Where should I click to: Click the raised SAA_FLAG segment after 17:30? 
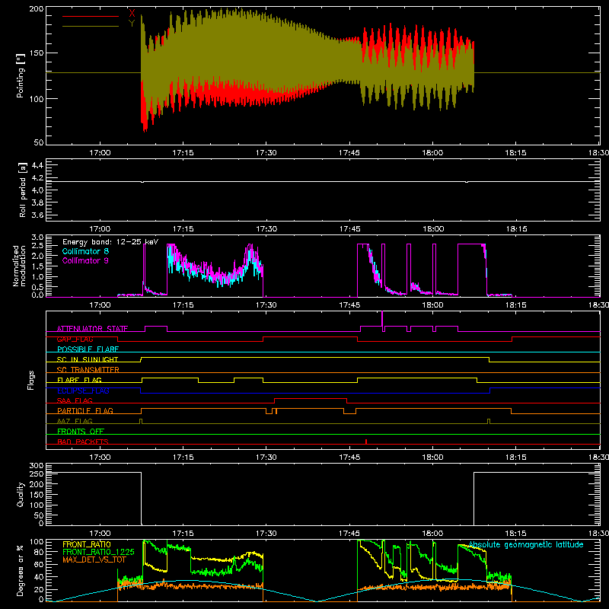311,398
